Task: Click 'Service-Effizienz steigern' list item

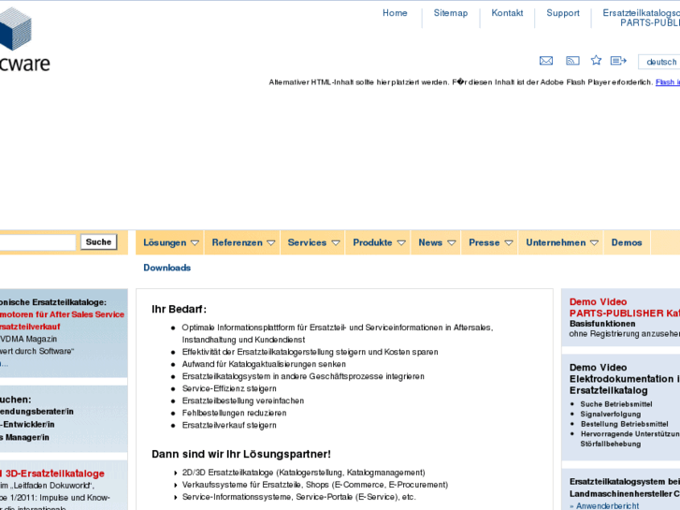Action: 229,388
